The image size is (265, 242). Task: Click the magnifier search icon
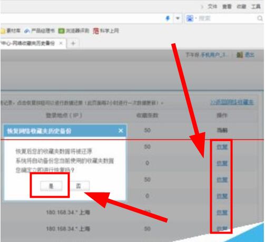tap(260, 18)
